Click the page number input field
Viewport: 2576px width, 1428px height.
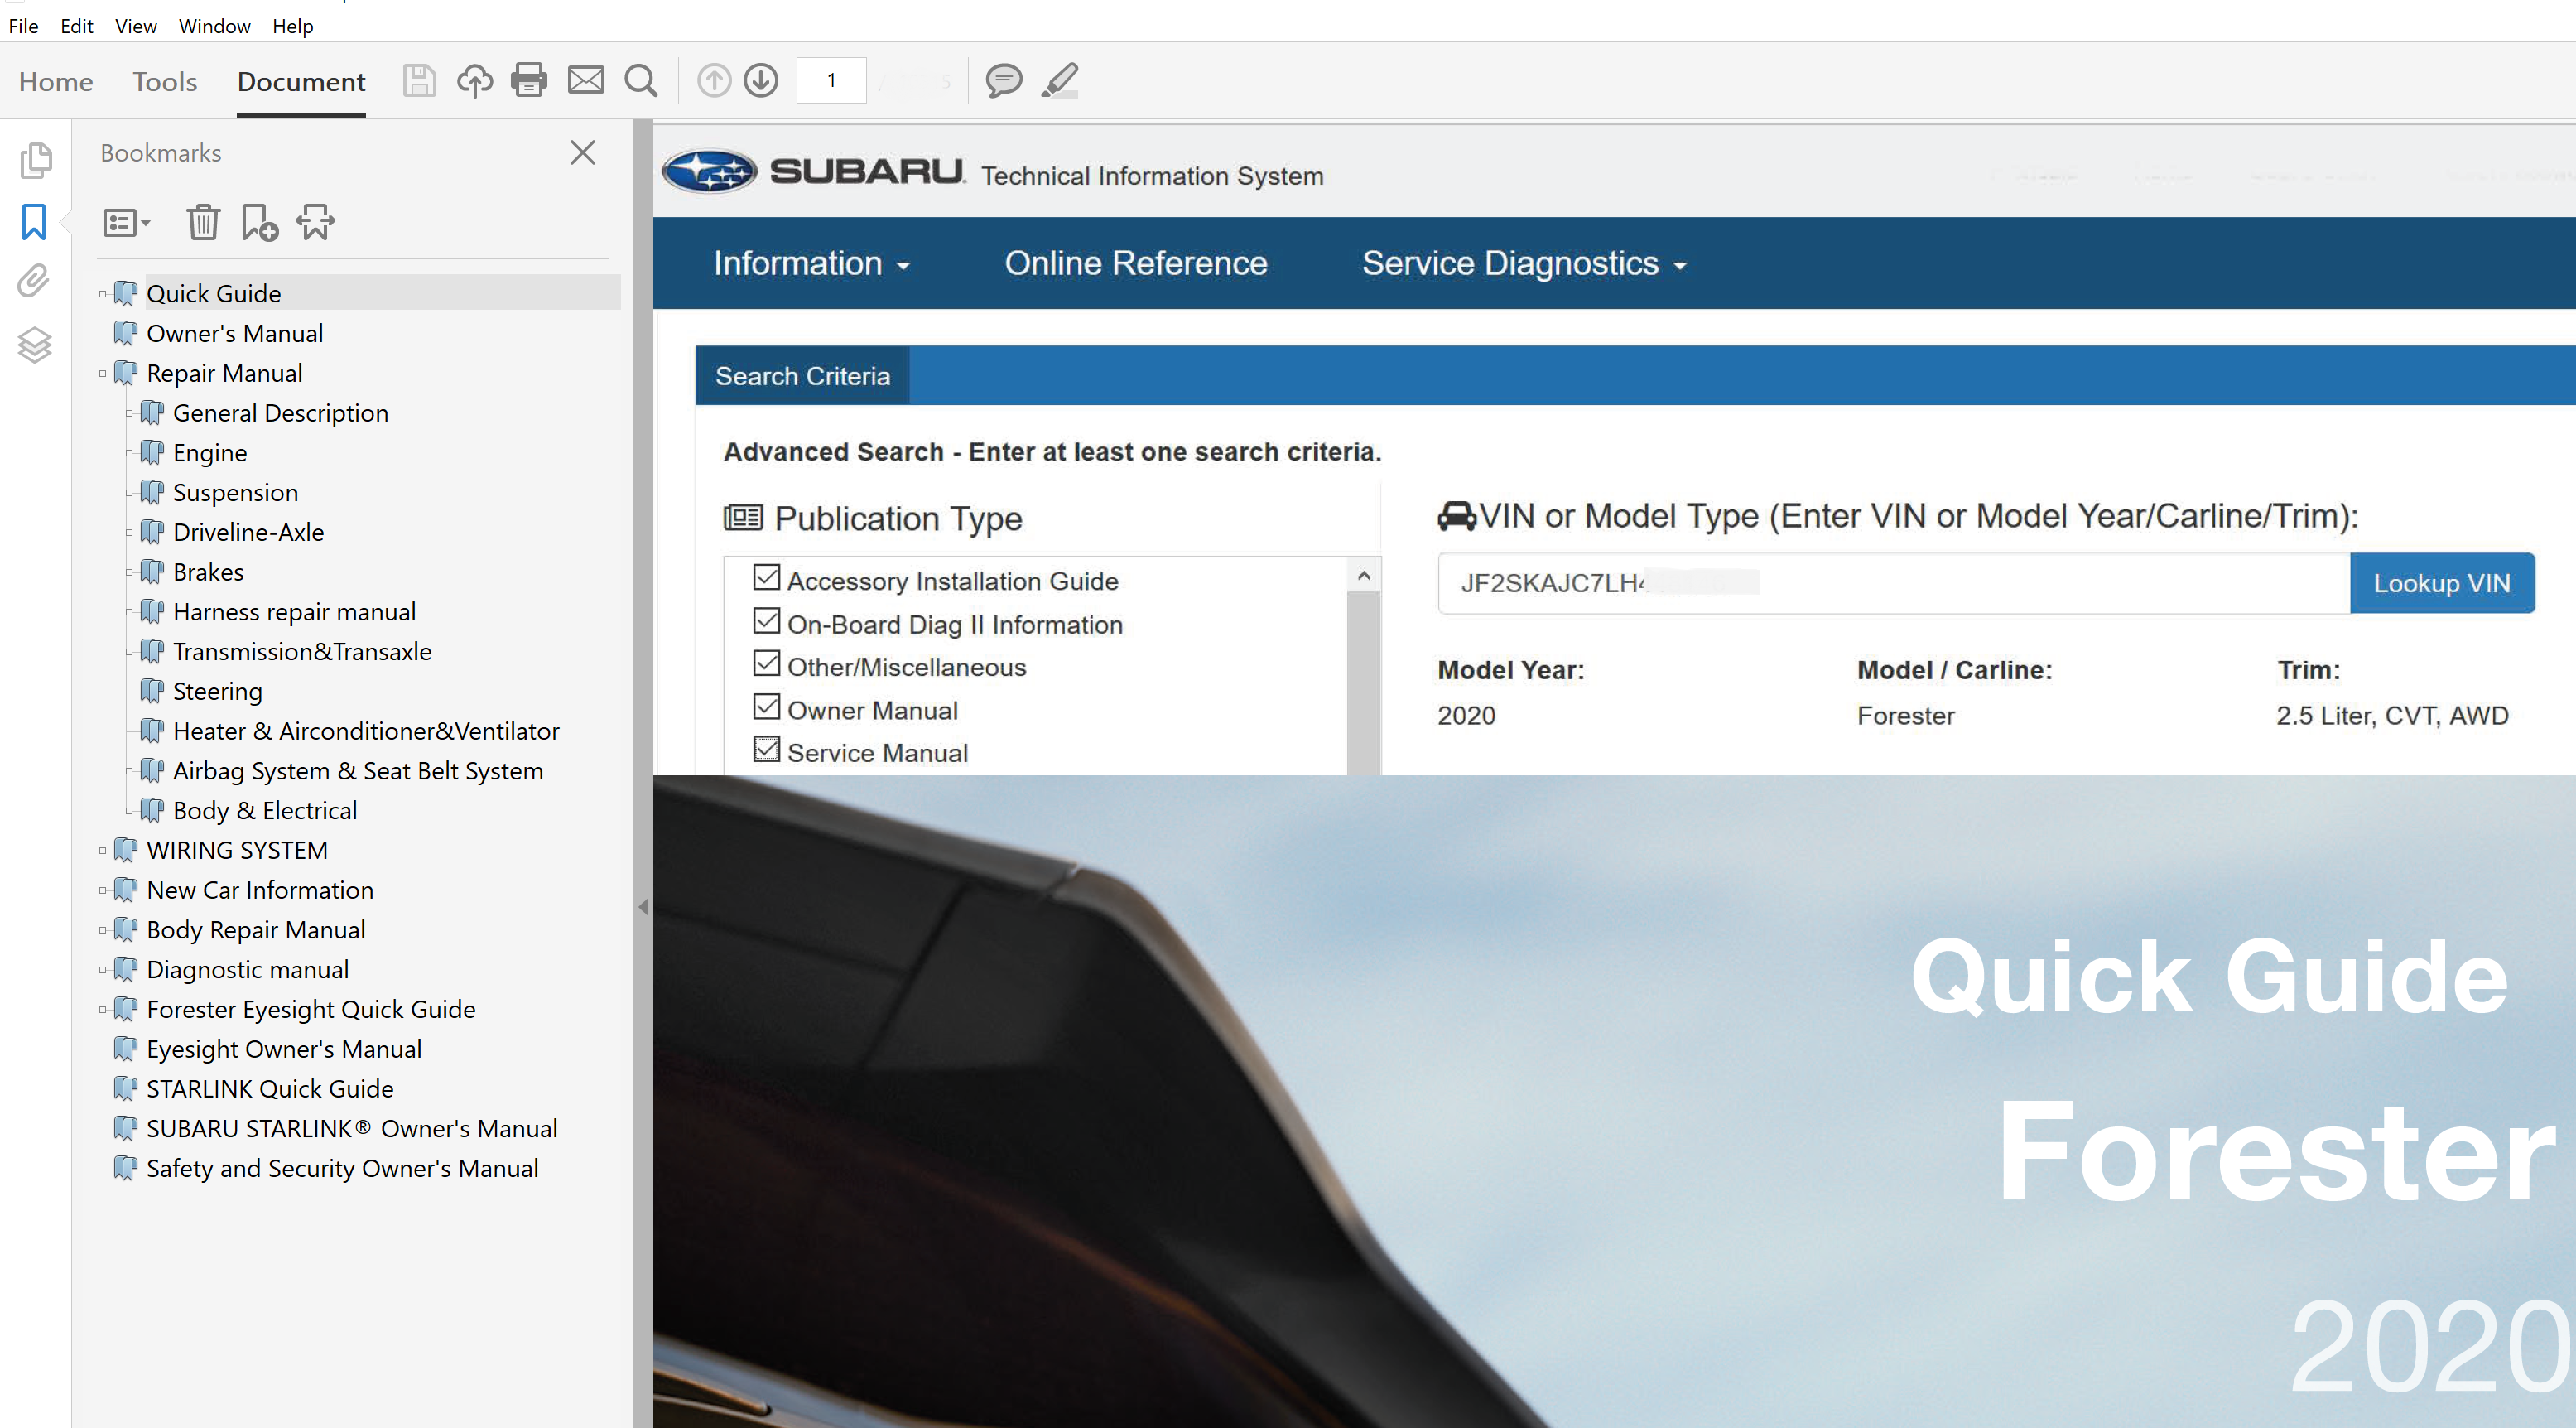[831, 81]
